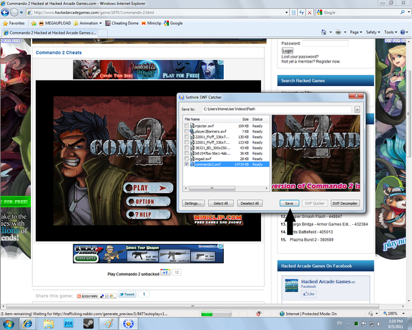The image size is (412, 330).
Task: Open Internet Explorer from the taskbar
Action: point(28,324)
